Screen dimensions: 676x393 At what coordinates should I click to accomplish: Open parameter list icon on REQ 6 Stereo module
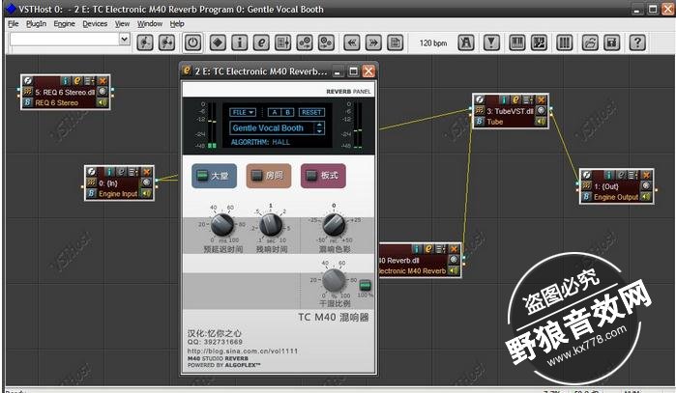(89, 81)
